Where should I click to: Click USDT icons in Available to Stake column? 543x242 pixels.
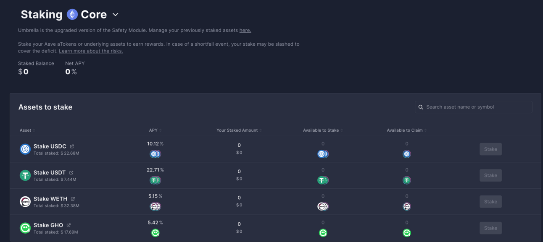[x=323, y=180]
